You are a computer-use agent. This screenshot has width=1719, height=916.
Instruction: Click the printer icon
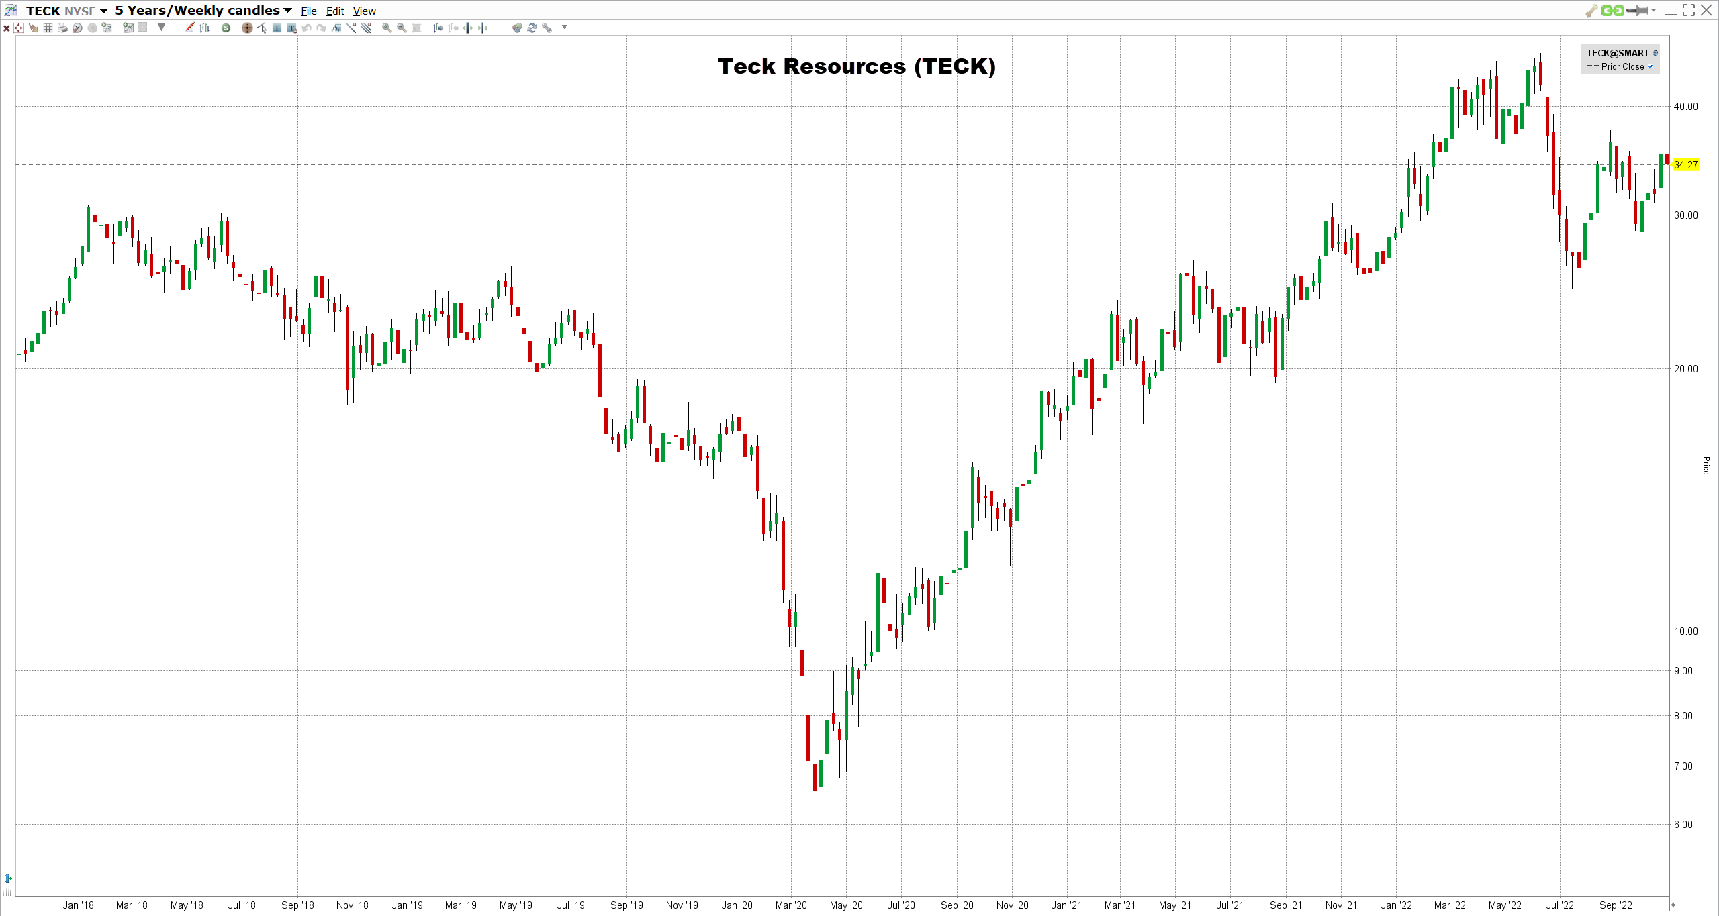click(x=62, y=28)
